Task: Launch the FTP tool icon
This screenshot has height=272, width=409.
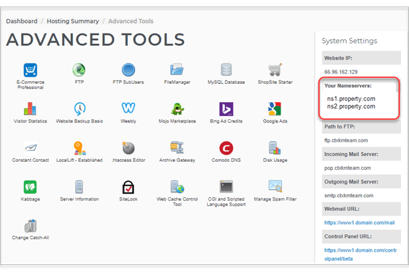Action: (79, 71)
